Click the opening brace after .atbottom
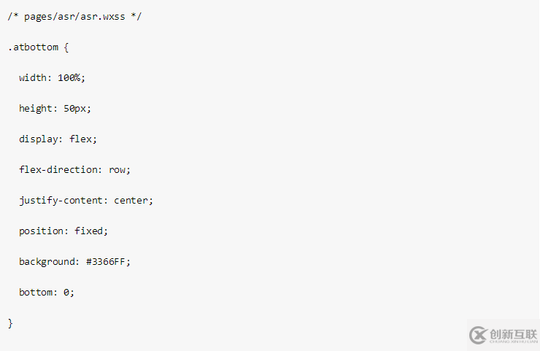 (x=66, y=47)
